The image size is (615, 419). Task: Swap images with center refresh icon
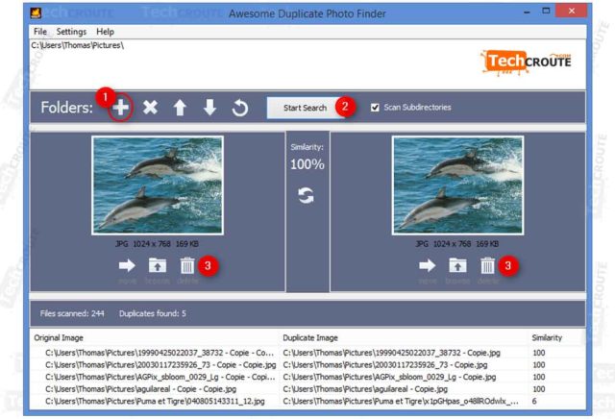[306, 195]
